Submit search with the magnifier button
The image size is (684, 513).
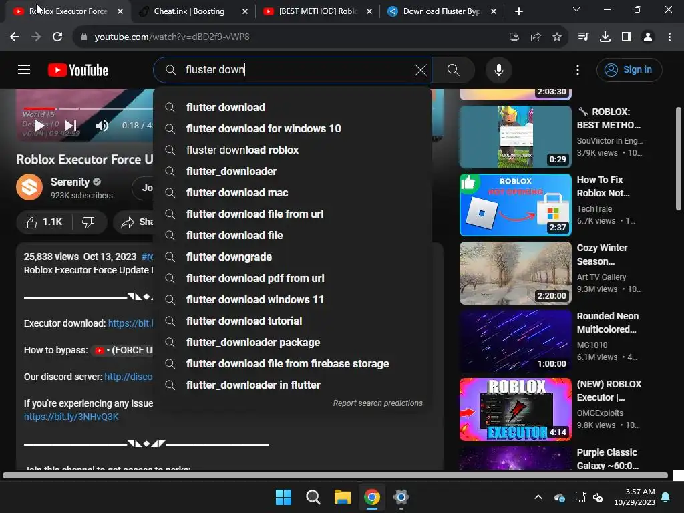point(454,69)
